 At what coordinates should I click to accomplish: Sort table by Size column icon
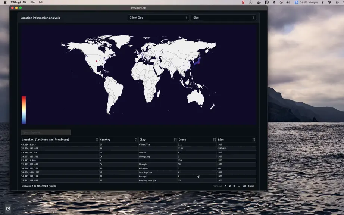tap(254, 140)
